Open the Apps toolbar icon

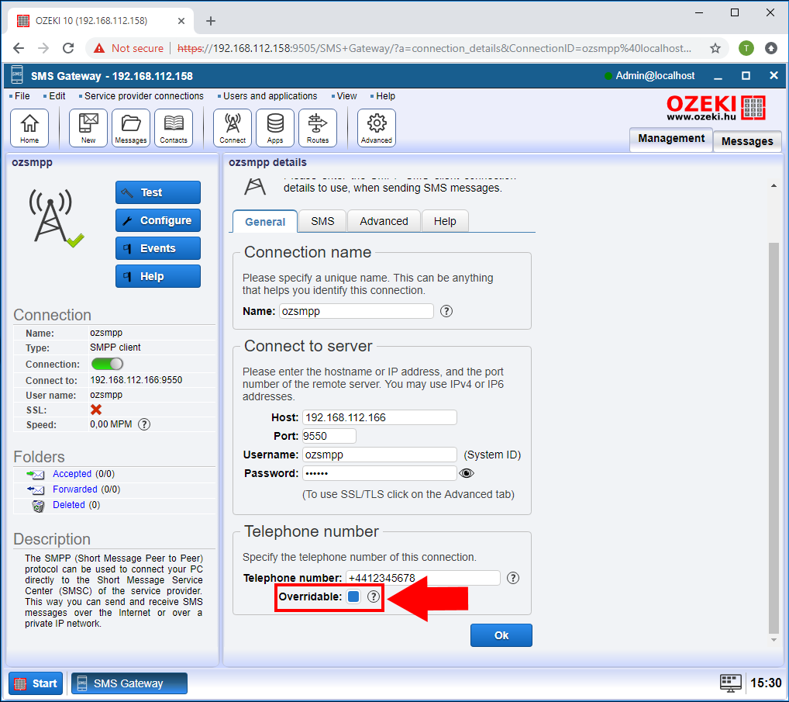[x=275, y=127]
